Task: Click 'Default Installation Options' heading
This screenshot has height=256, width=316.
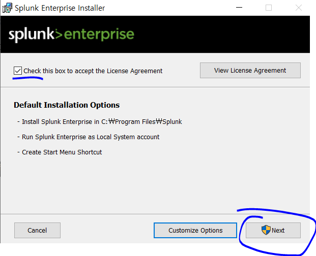Action: pyautogui.click(x=67, y=105)
